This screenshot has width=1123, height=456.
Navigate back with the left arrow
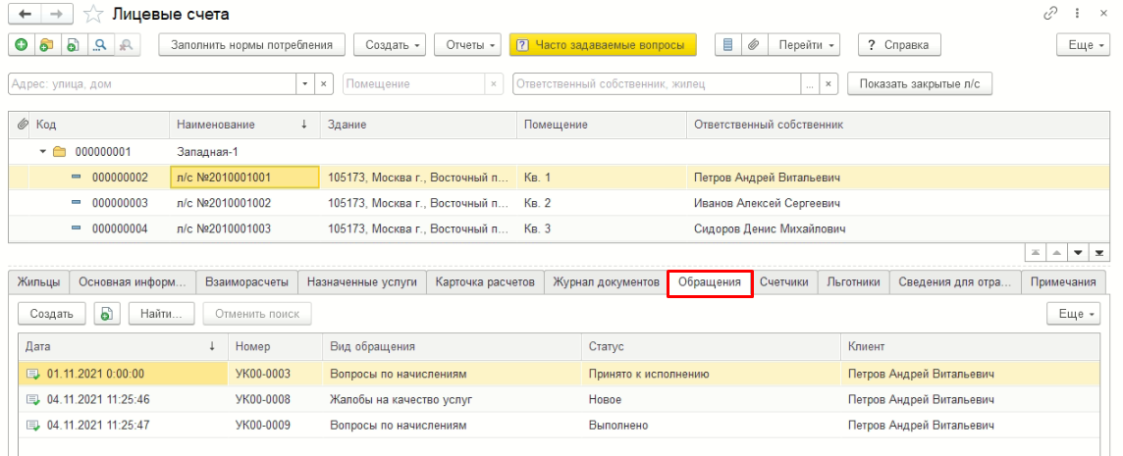pyautogui.click(x=25, y=14)
